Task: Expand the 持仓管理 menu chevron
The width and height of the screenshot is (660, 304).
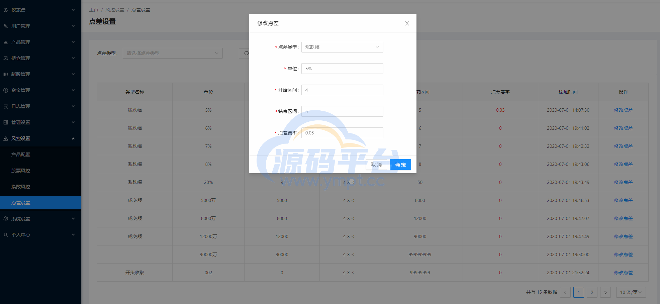Action: [x=73, y=58]
